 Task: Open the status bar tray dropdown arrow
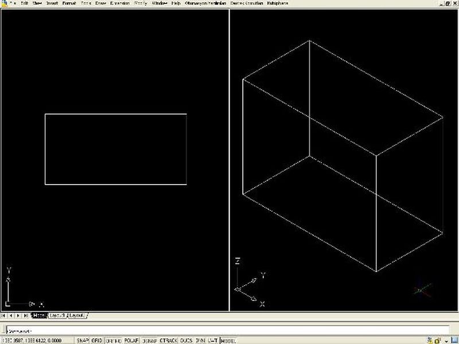click(446, 340)
